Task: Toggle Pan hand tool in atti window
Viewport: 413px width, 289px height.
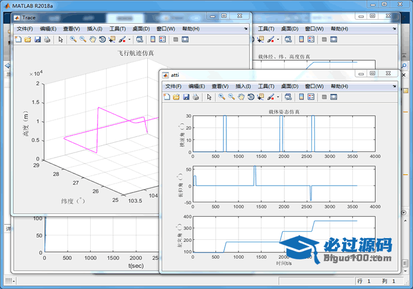Action: coord(241,97)
